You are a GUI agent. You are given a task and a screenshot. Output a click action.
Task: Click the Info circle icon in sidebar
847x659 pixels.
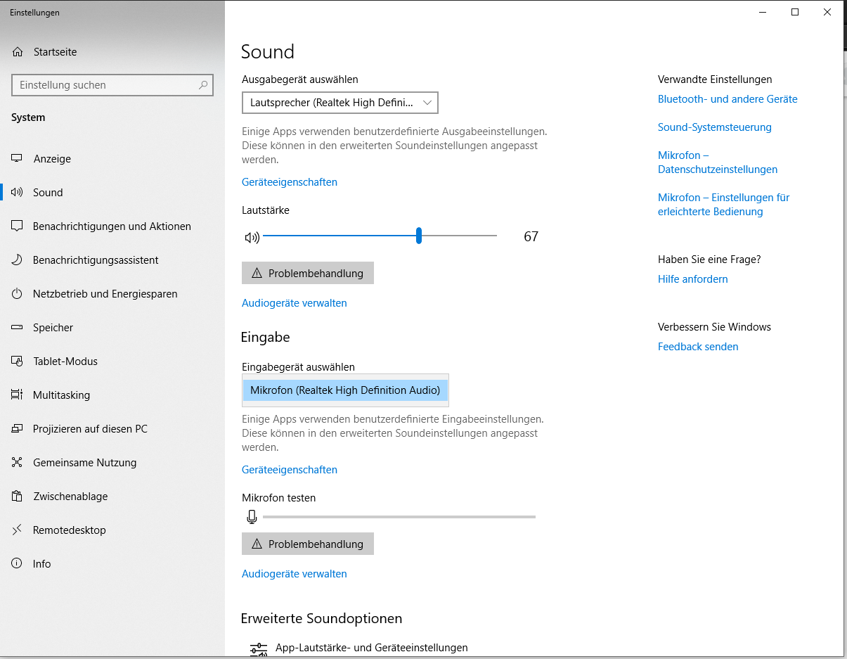[18, 564]
